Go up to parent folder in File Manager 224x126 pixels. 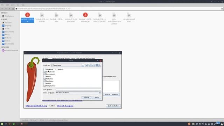tap(9, 9)
